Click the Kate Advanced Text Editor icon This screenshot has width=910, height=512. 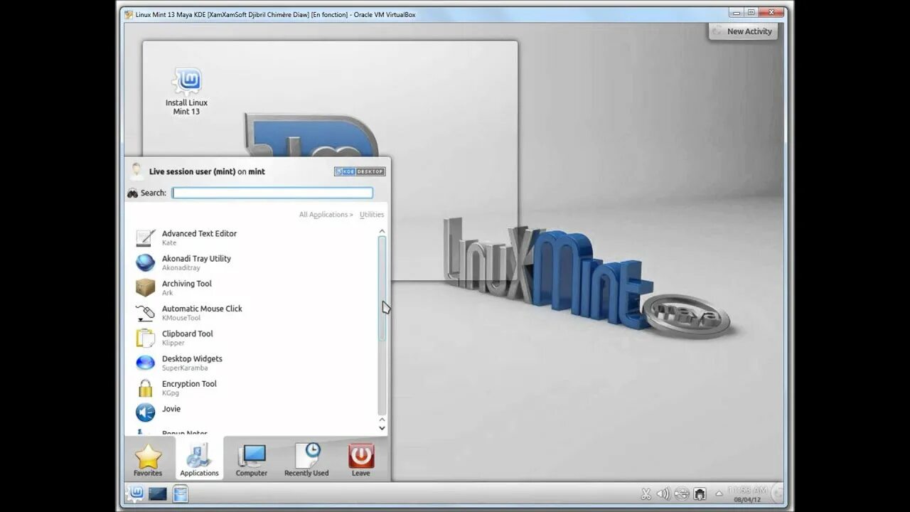pos(145,238)
